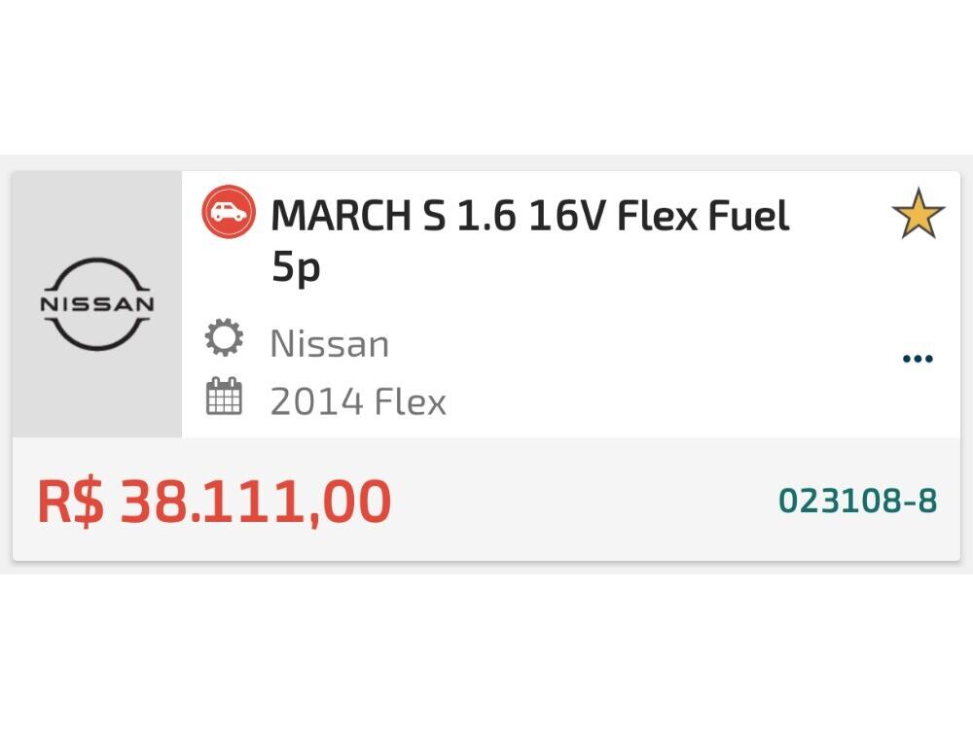The width and height of the screenshot is (973, 729).
Task: Toggle the gold favorite star
Action: (918, 216)
